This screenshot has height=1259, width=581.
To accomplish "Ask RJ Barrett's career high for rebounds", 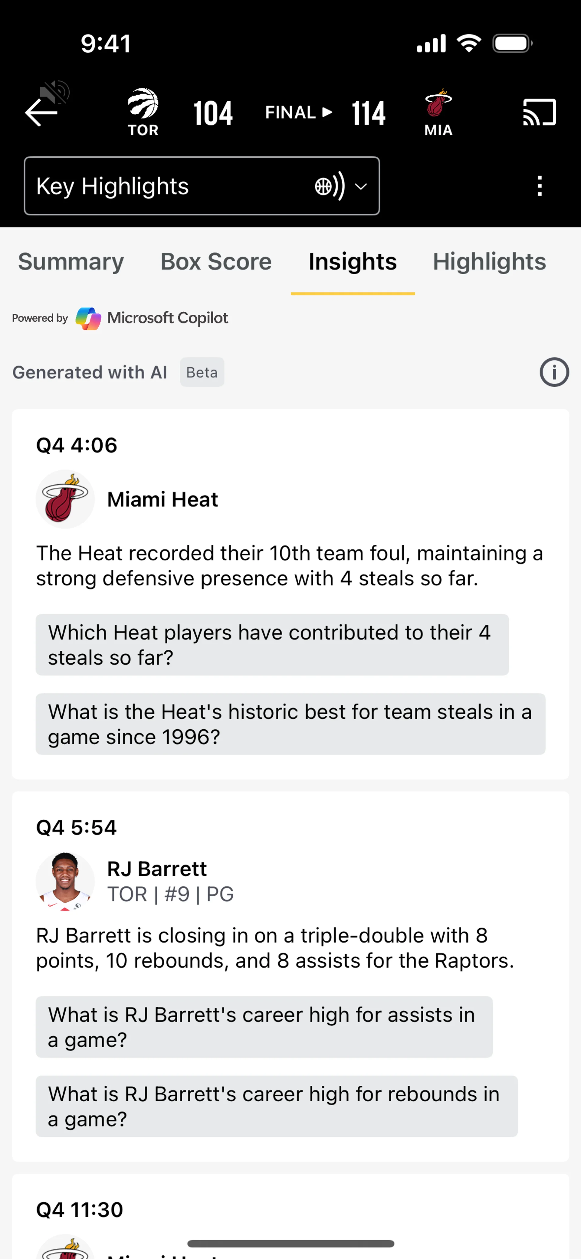I will 276,1106.
